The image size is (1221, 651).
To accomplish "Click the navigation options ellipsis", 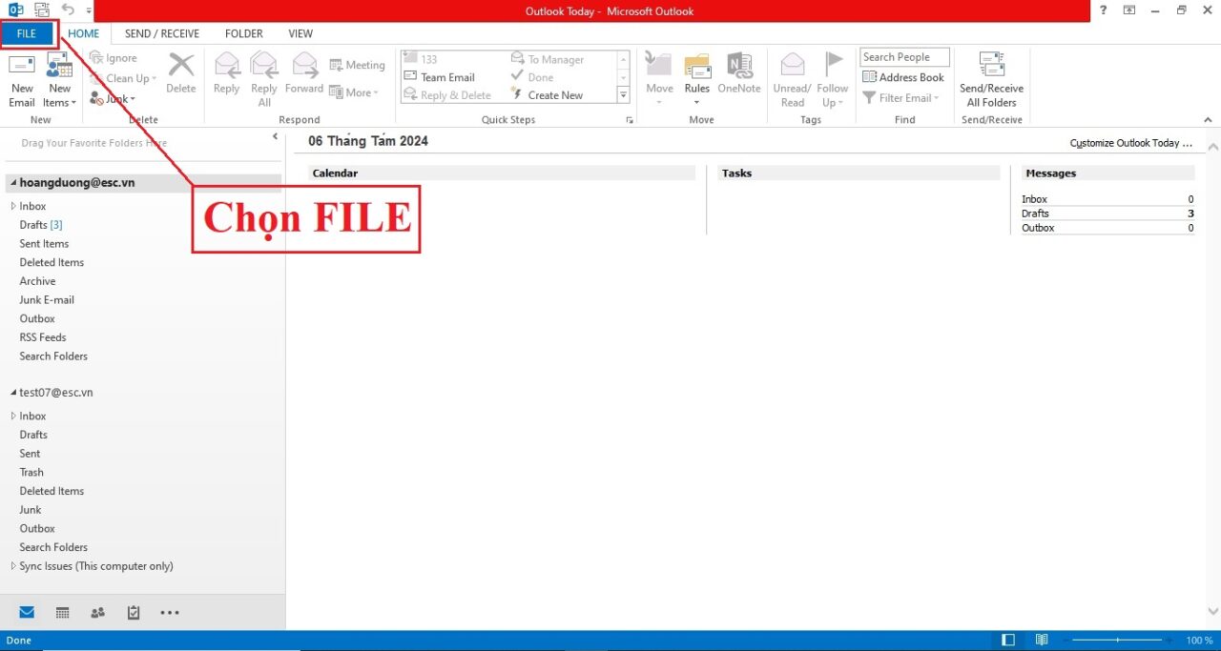I will coord(170,613).
